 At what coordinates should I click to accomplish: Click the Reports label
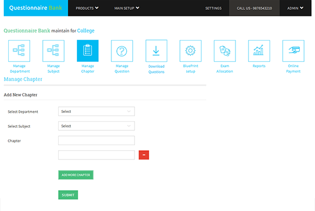259,66
